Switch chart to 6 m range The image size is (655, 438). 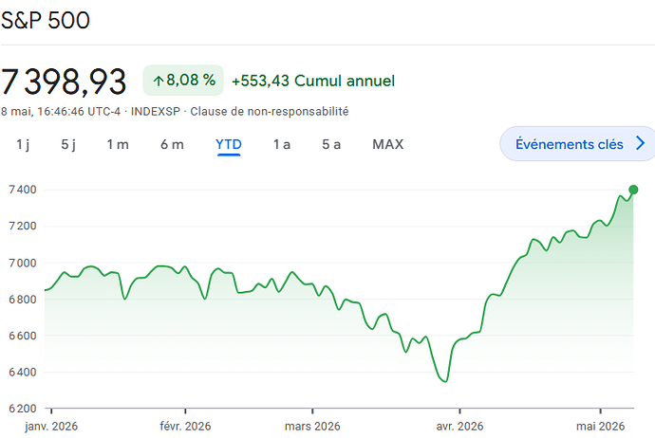pos(172,145)
